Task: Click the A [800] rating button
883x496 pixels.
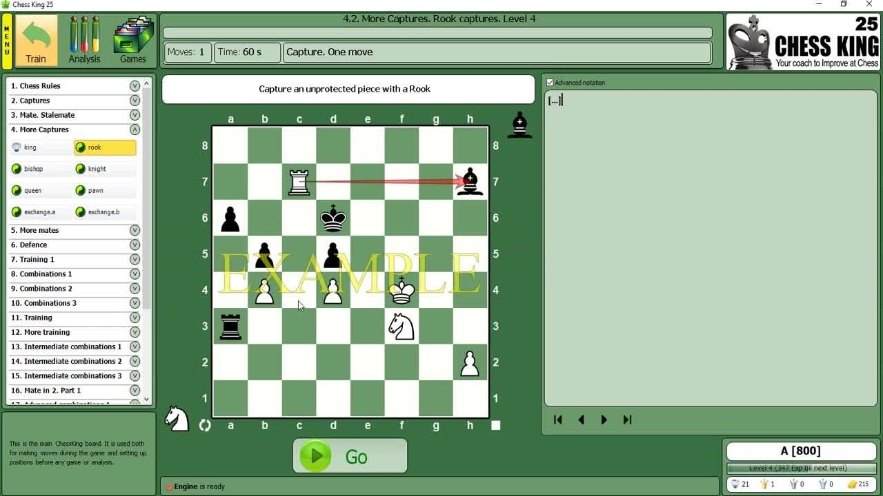Action: point(800,451)
